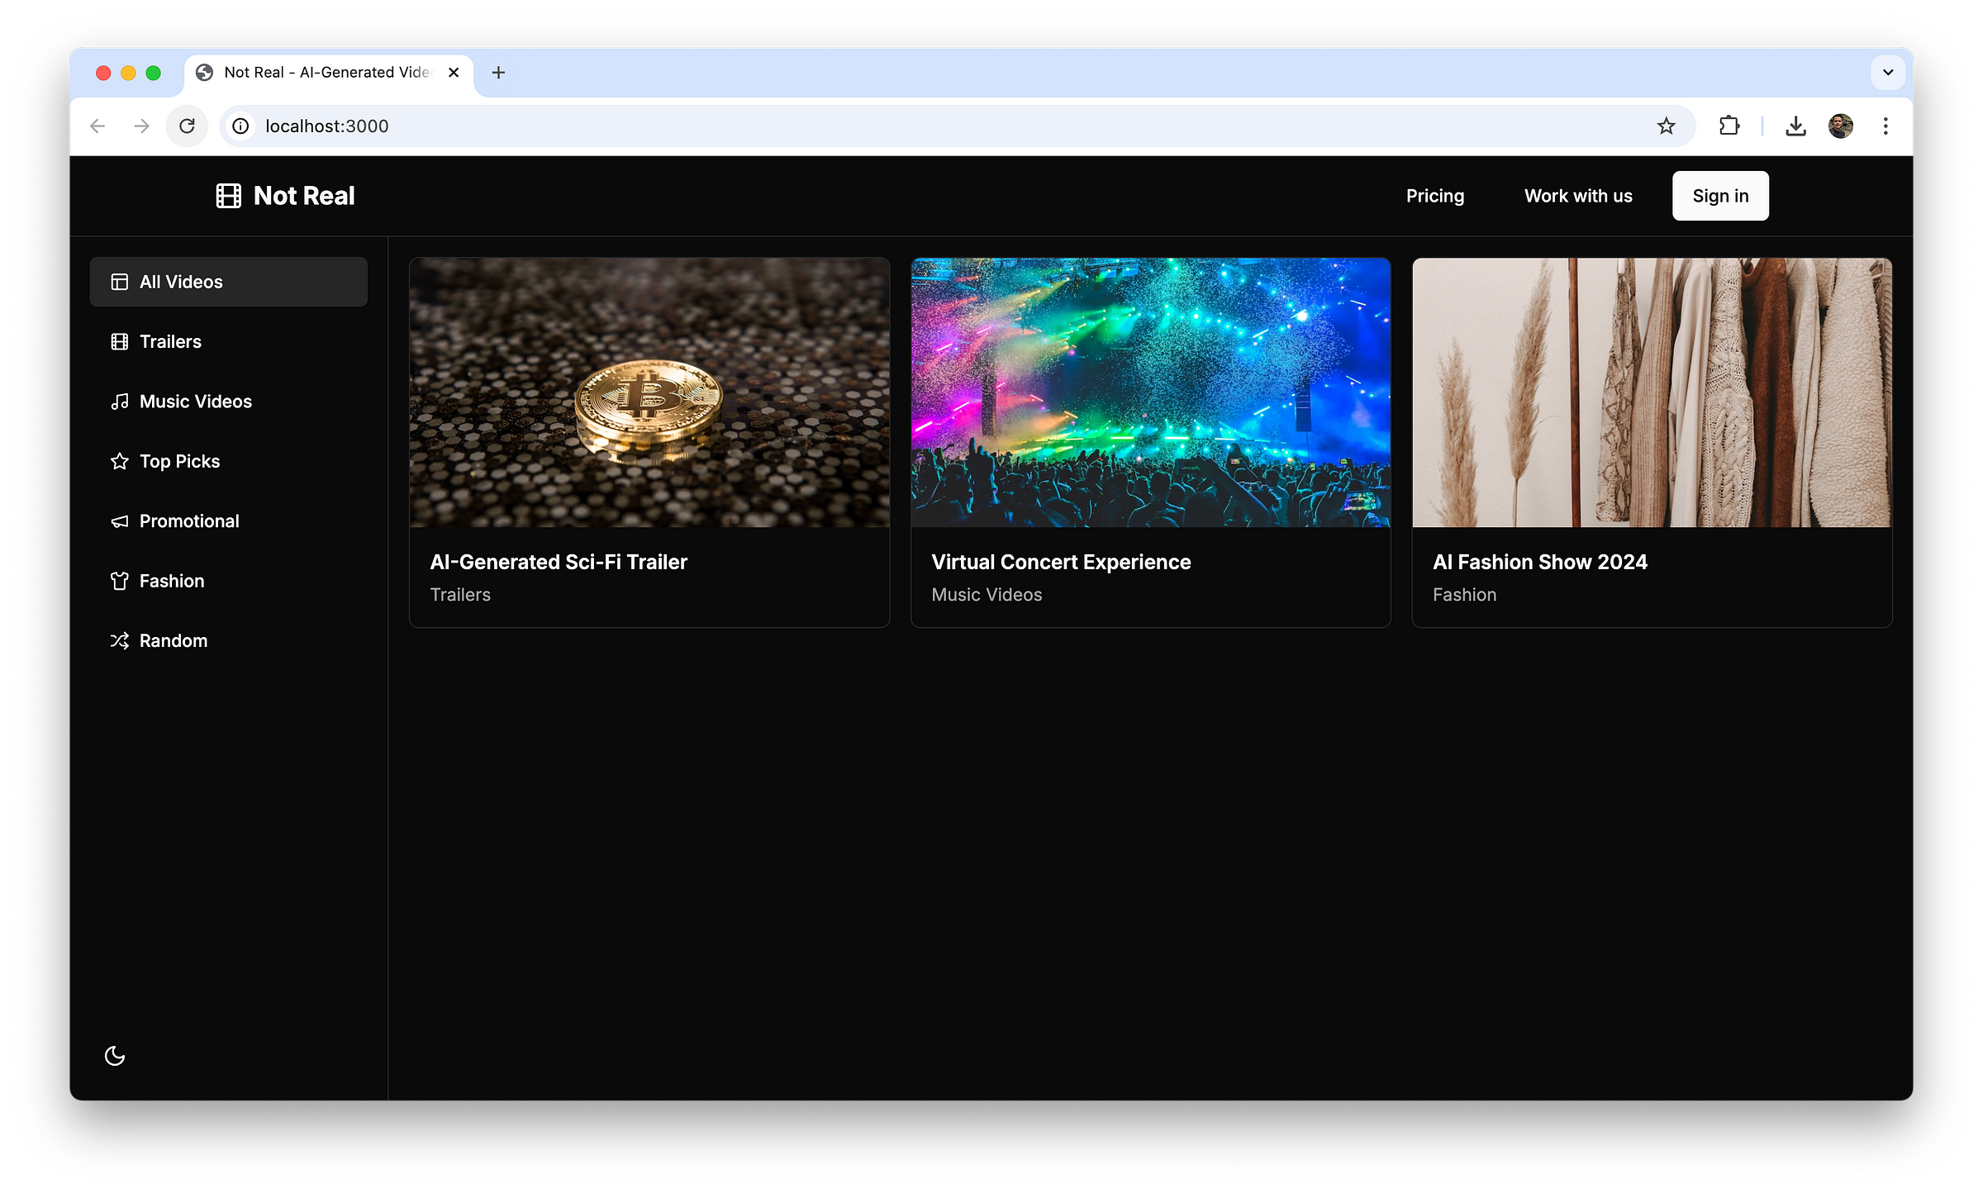Screen dimensions: 1983x1193
Task: Click the Sign in button
Action: pos(1720,196)
